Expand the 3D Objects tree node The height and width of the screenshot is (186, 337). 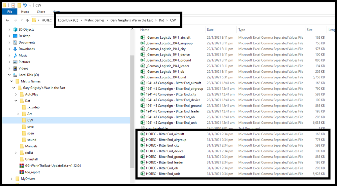(9, 29)
